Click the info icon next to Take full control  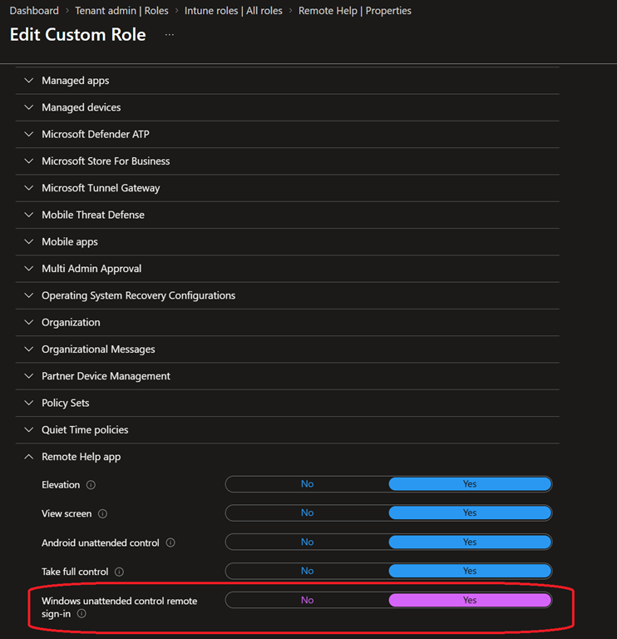tap(120, 572)
